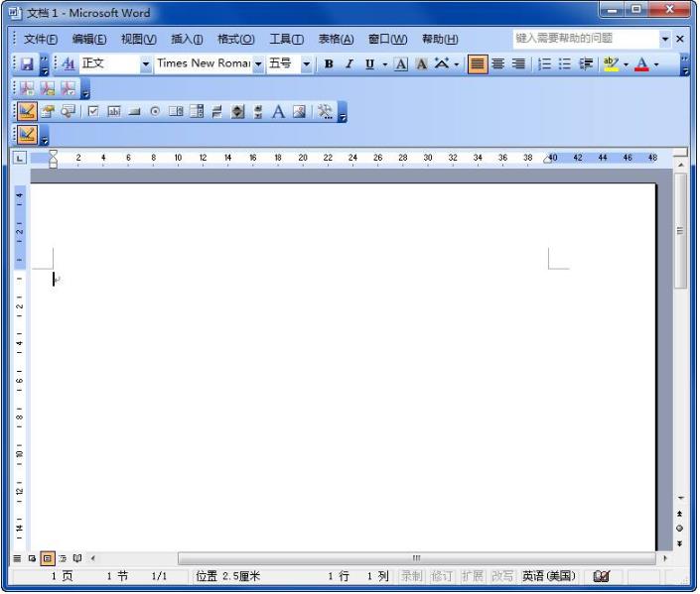The image size is (700, 594).
Task: Open the Highlight color dropdown arrow
Action: click(x=626, y=64)
